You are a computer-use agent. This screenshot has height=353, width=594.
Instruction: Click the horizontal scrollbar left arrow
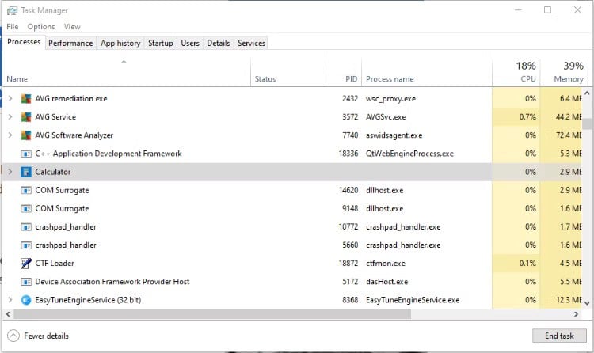tap(8, 314)
